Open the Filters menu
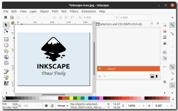 coord(74,11)
